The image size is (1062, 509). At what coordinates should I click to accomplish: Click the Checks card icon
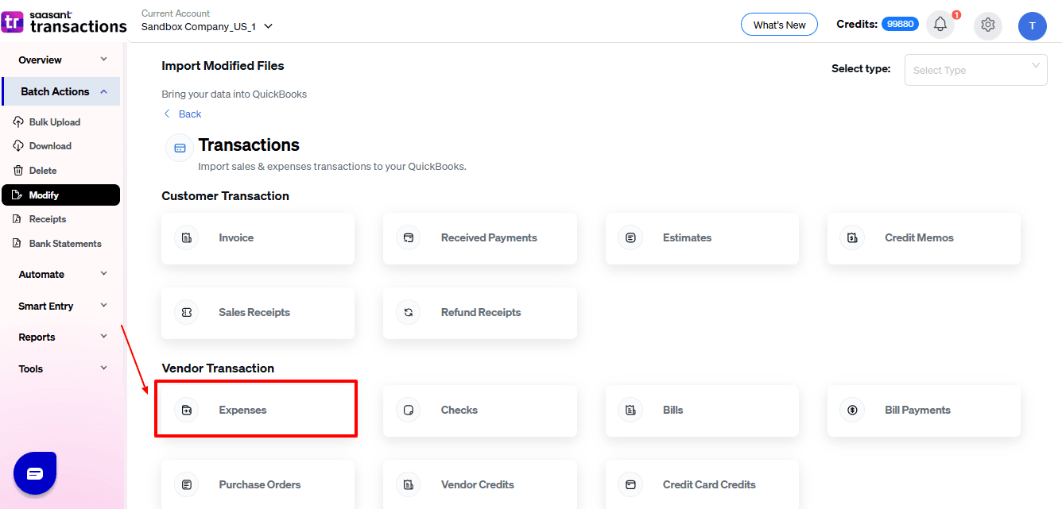click(409, 410)
